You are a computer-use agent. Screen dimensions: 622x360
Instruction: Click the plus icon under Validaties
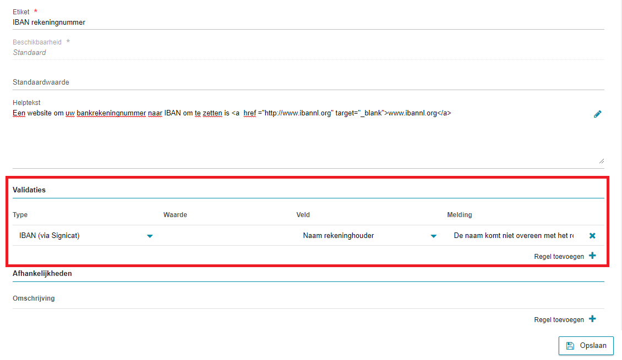tap(592, 256)
